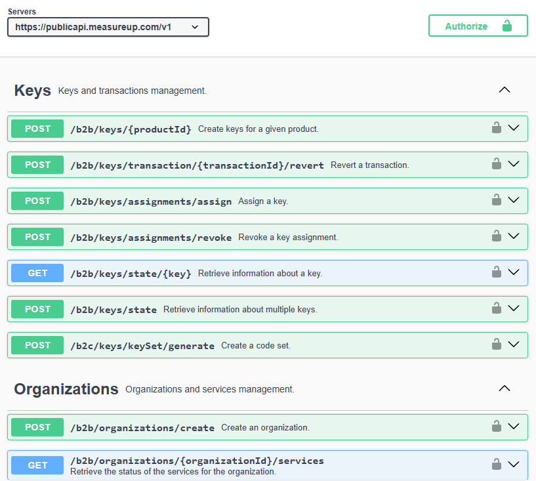Expand the POST /b2b/keys/state chevron
Image resolution: width=536 pixels, height=481 pixels.
(x=514, y=308)
